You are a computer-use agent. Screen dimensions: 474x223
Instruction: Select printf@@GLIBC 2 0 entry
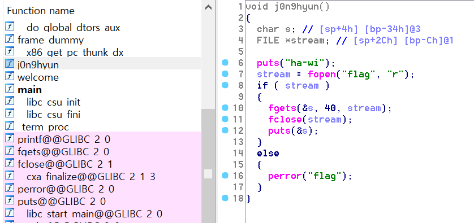[x=64, y=139]
